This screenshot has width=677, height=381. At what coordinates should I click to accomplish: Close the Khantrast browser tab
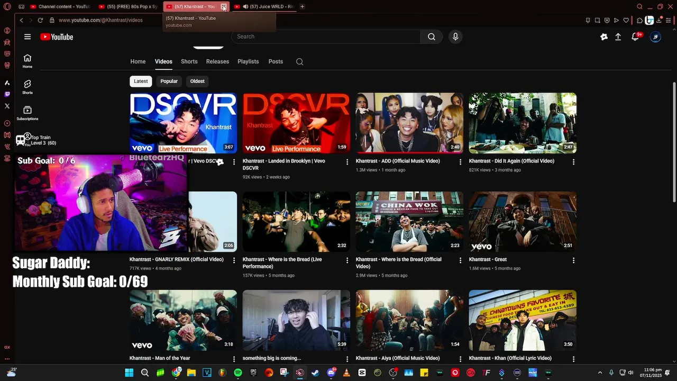[224, 7]
